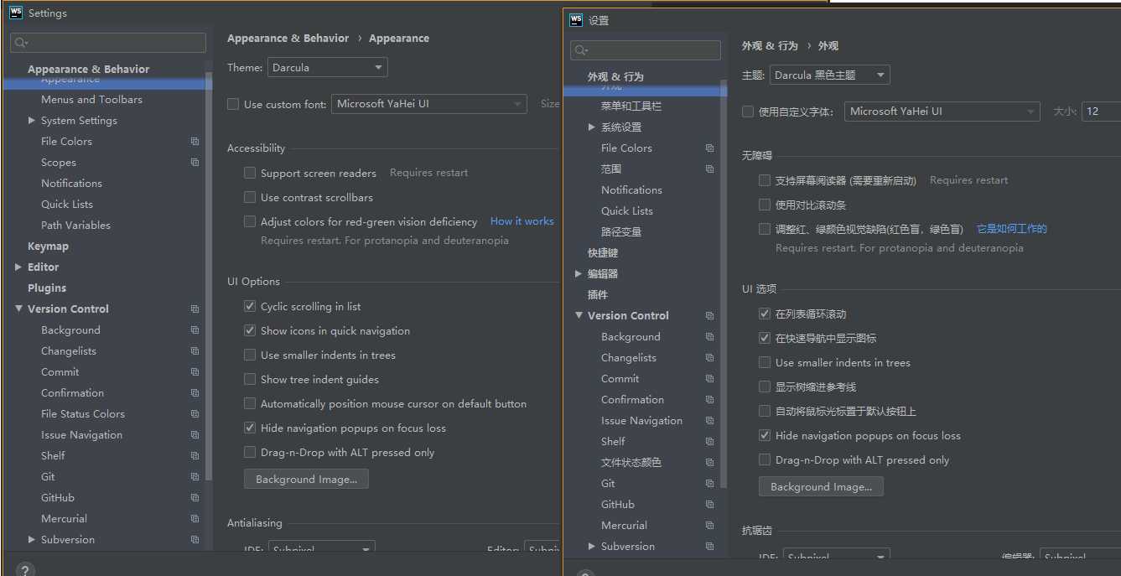The image size is (1121, 576).
Task: Select Quick Lists in English Settings tree
Action: click(67, 205)
